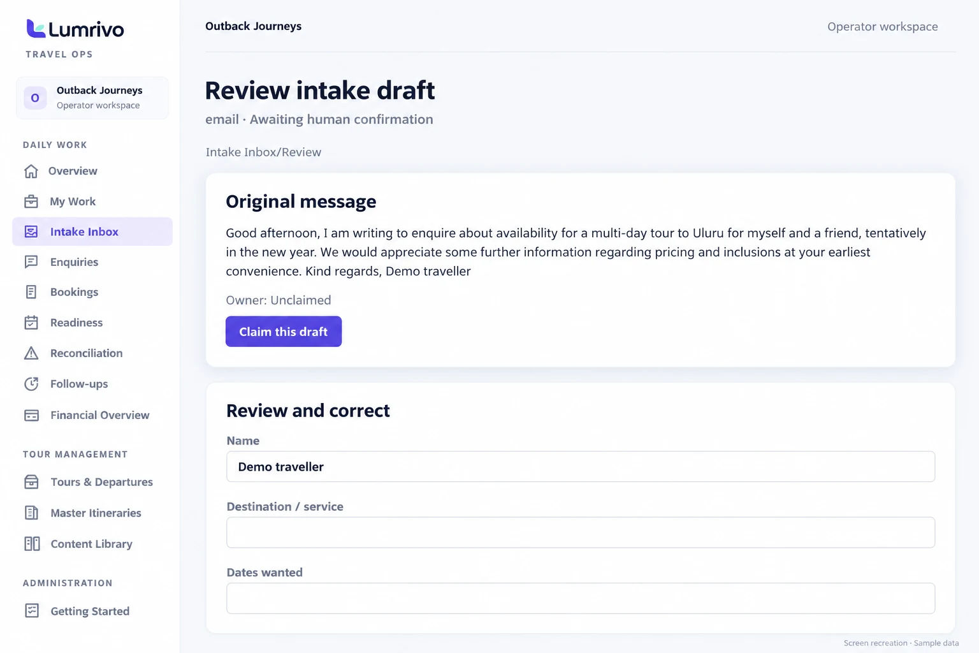Click the Lumrivo logo icon
979x653 pixels.
(36, 29)
